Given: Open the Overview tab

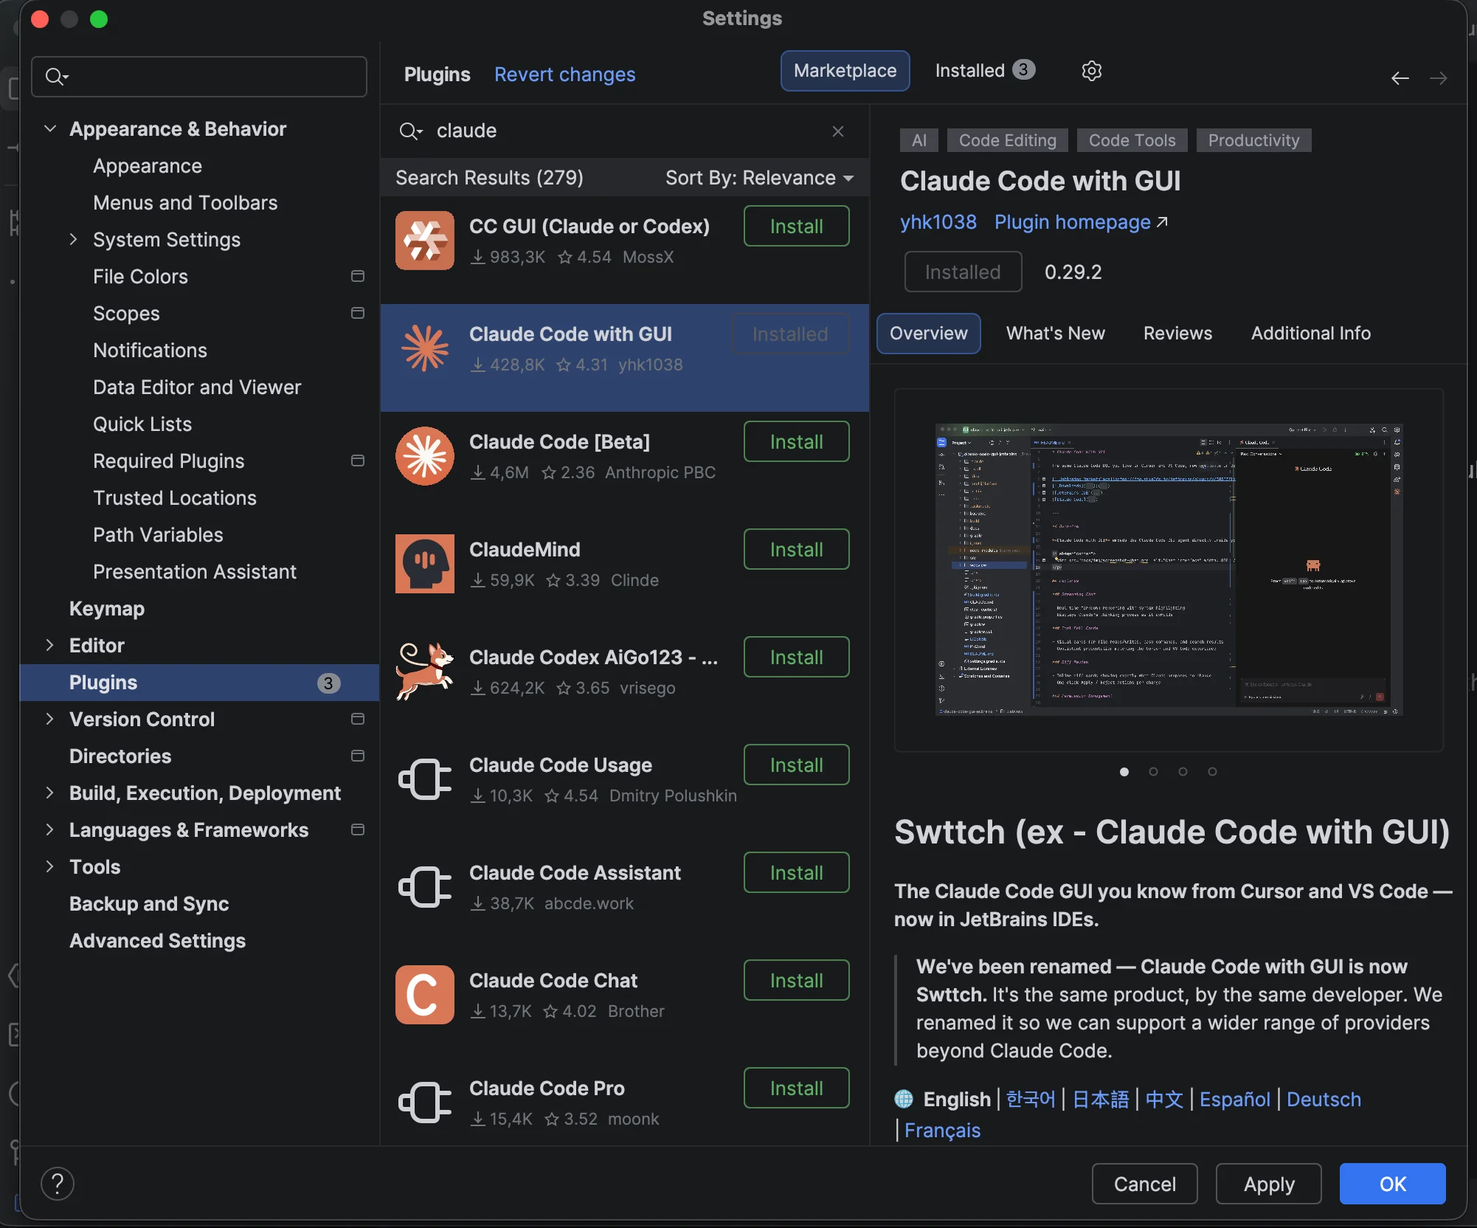Looking at the screenshot, I should [x=929, y=334].
